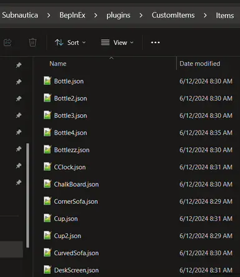The width and height of the screenshot is (240, 277).
Task: Click pin icon beside Bottlezz.json row
Action: point(19,149)
